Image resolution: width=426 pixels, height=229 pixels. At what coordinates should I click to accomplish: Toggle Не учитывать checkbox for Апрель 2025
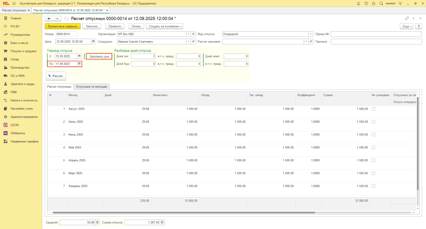click(x=373, y=160)
